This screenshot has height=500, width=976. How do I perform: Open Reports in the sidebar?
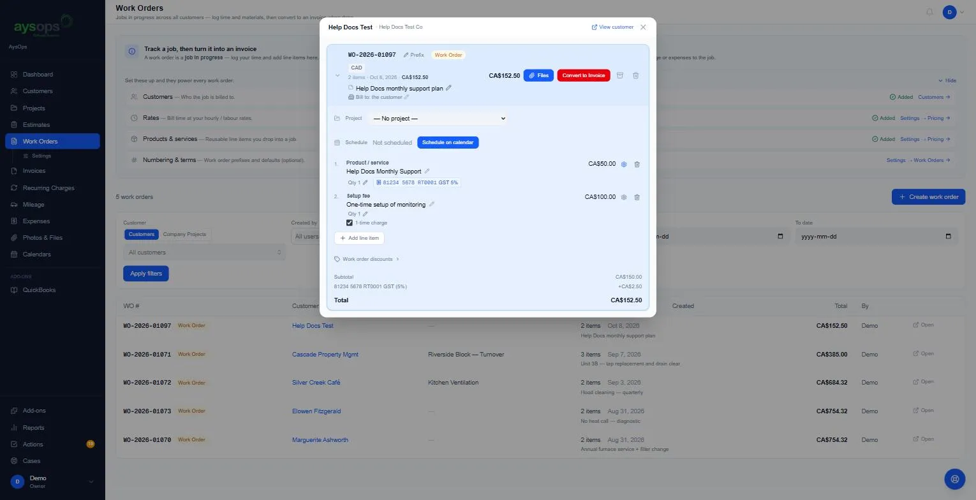point(52,428)
